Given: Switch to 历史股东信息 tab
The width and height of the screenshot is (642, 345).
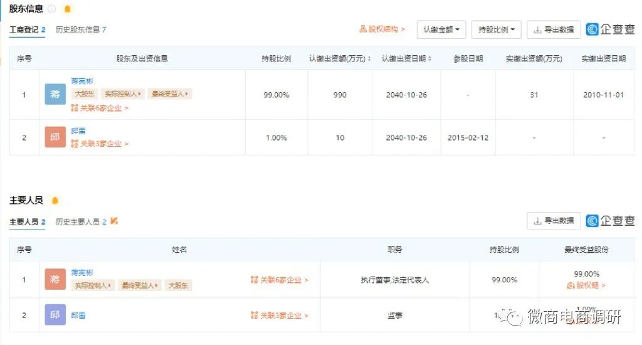Looking at the screenshot, I should point(81,29).
